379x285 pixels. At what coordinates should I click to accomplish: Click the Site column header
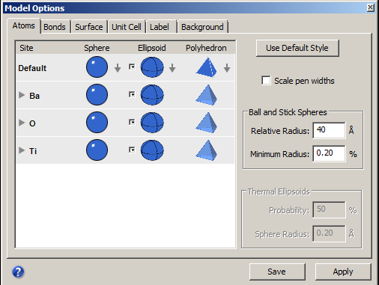coord(26,48)
